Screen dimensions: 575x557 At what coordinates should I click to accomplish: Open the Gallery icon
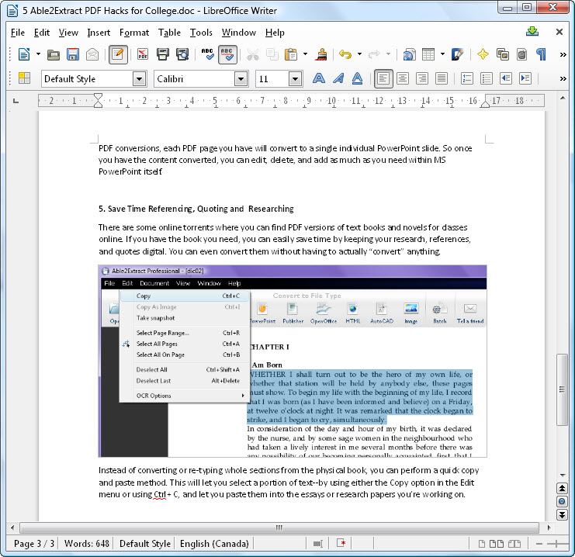[x=502, y=54]
